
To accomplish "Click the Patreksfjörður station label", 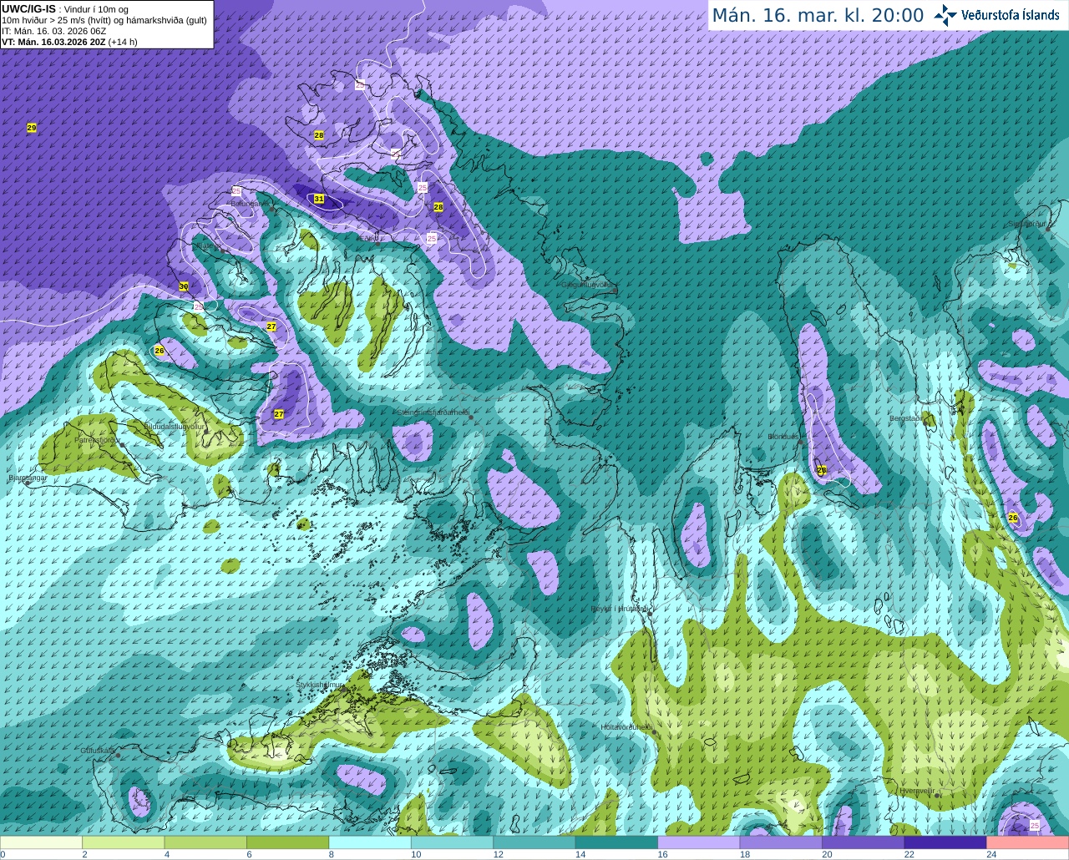I will pos(97,439).
